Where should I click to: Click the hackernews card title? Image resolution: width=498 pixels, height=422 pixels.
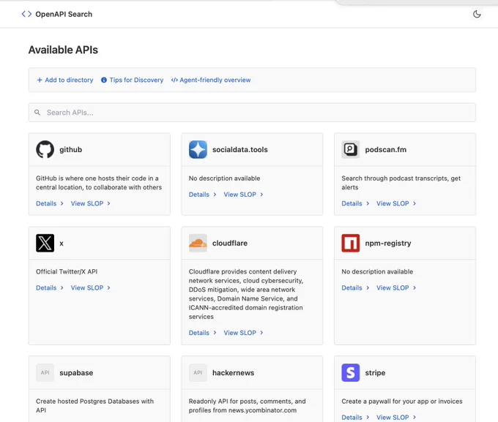(233, 373)
